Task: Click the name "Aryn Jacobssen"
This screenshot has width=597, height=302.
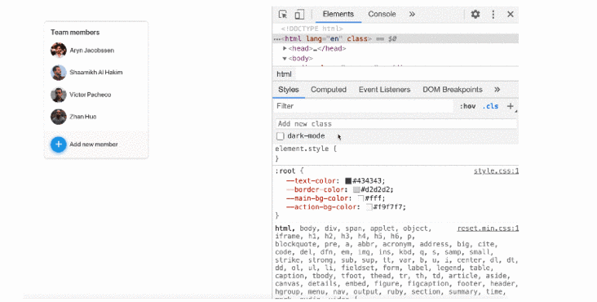Action: tap(92, 51)
